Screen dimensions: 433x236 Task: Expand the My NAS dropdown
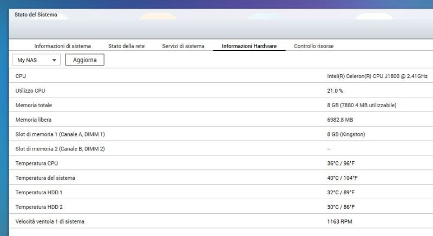pyautogui.click(x=36, y=60)
